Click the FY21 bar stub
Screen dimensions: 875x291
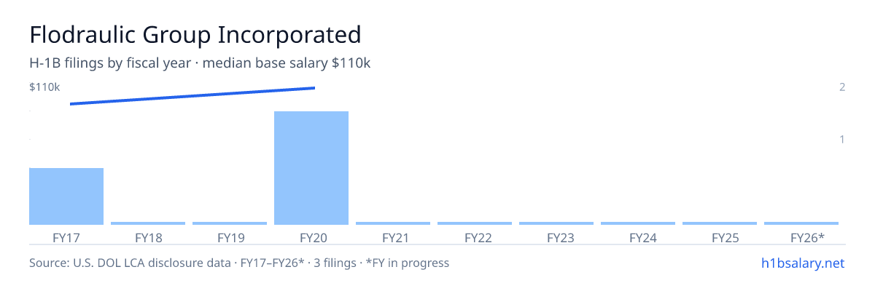coord(393,223)
